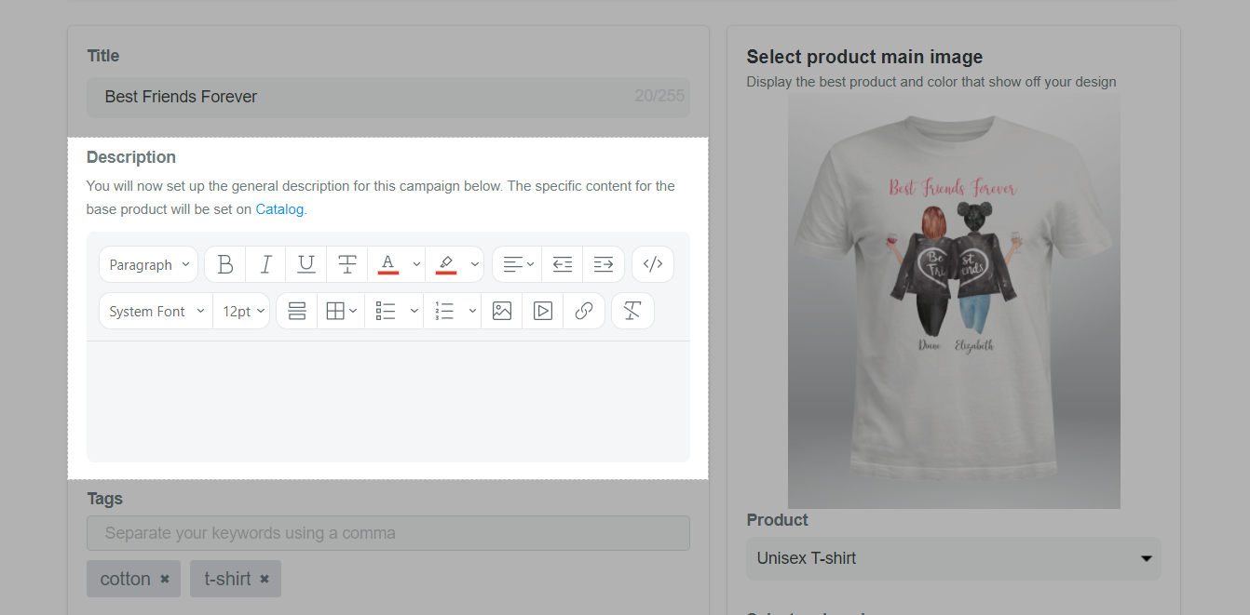
Task: Apply the red text color swatch
Action: [388, 265]
